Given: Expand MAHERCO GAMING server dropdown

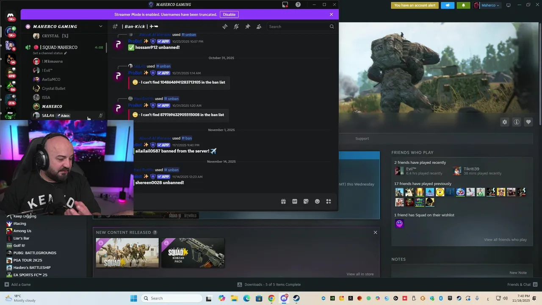Looking at the screenshot, I should point(100,26).
